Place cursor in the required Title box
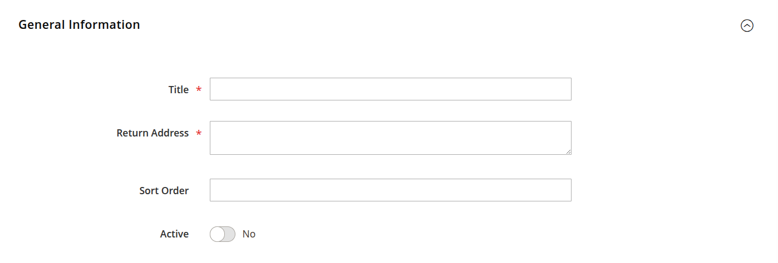 (390, 89)
